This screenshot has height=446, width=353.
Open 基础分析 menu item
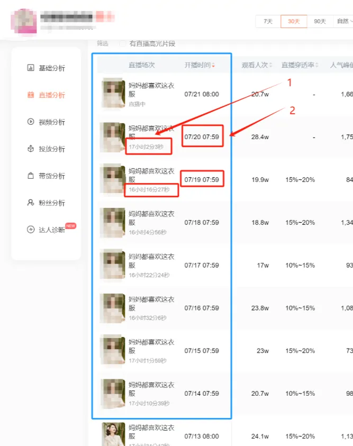point(52,68)
